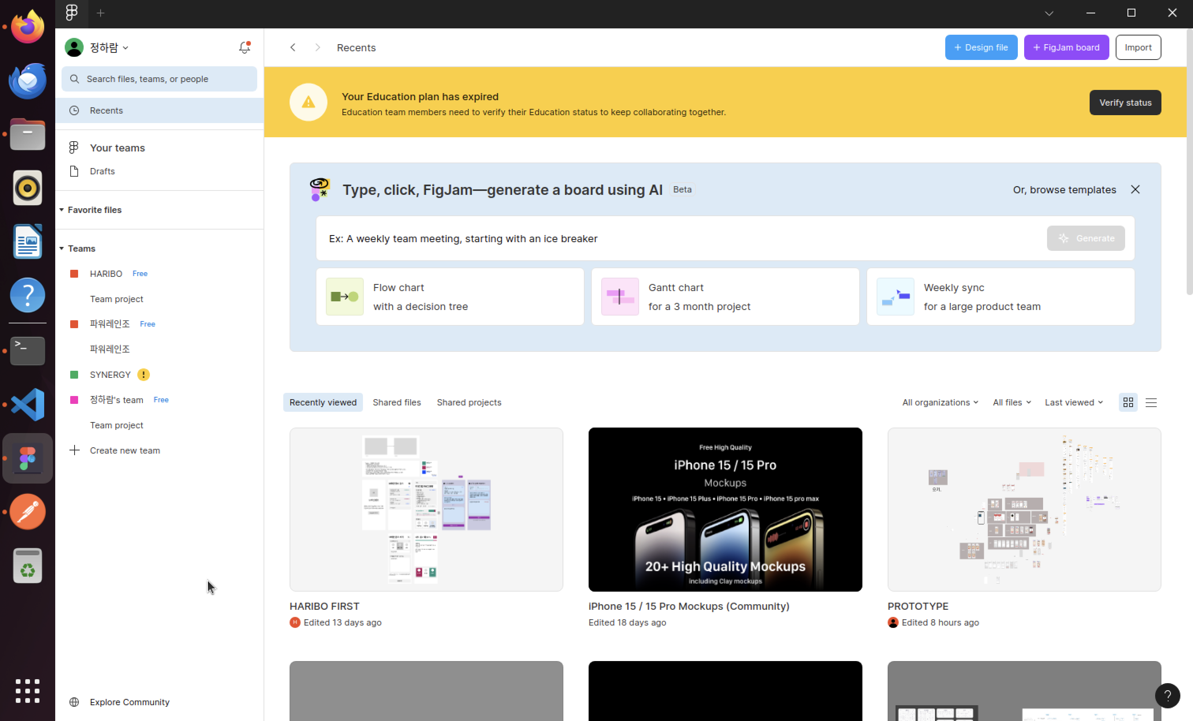Screen dimensions: 1193x721
Task: Close the FigJam AI banner
Action: pos(1135,189)
